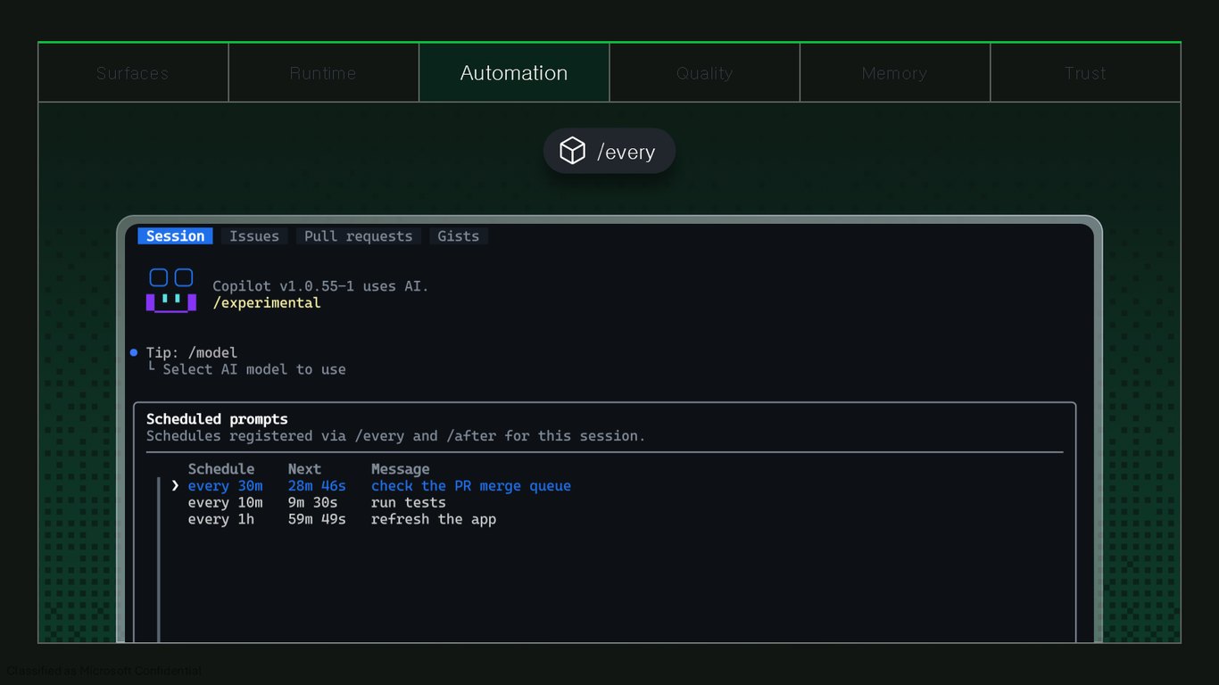Click 'check the PR merge queue' message
Screen dimensions: 1219x685
(471, 486)
